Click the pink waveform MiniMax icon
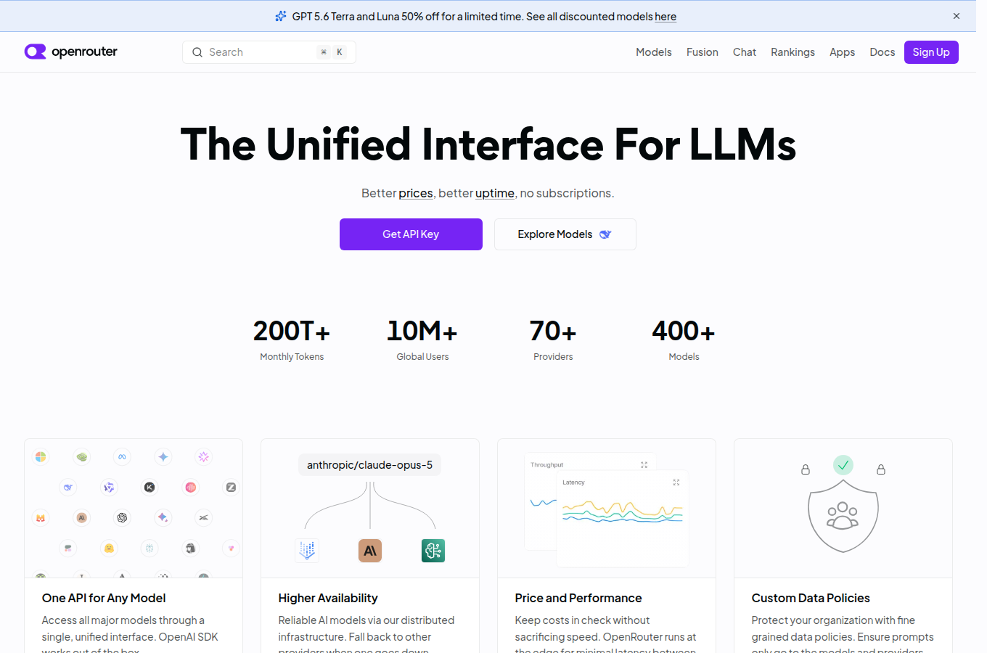The height and width of the screenshot is (653, 987). tap(190, 488)
